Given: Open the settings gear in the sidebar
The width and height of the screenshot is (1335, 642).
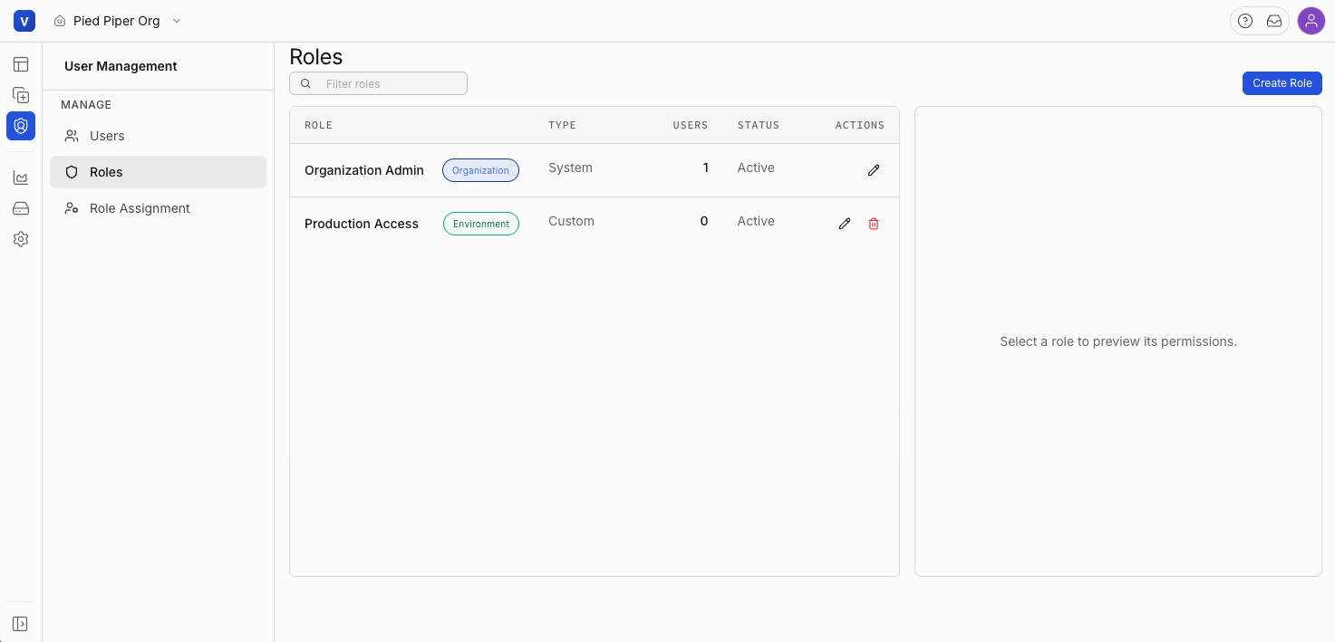Looking at the screenshot, I should (20, 239).
